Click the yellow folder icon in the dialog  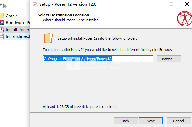pyautogui.click(x=48, y=38)
